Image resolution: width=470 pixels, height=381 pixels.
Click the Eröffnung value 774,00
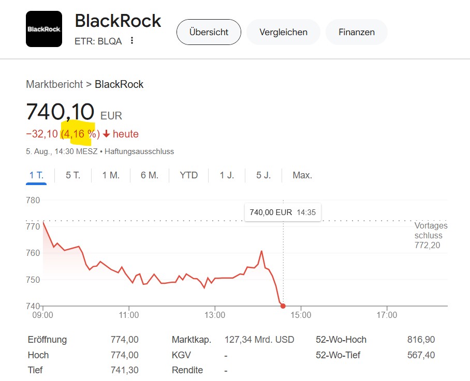pyautogui.click(x=124, y=340)
